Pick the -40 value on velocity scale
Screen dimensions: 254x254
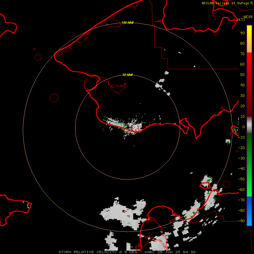point(241,169)
